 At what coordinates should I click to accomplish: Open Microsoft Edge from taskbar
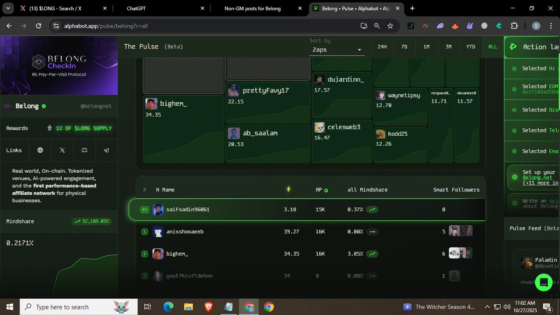point(168,307)
